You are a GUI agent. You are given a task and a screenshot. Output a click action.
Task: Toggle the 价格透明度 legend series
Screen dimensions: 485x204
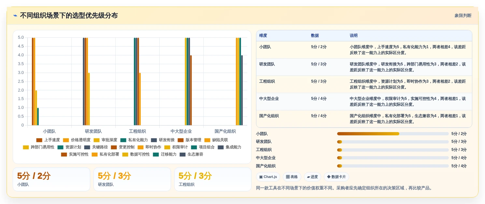coord(77,140)
